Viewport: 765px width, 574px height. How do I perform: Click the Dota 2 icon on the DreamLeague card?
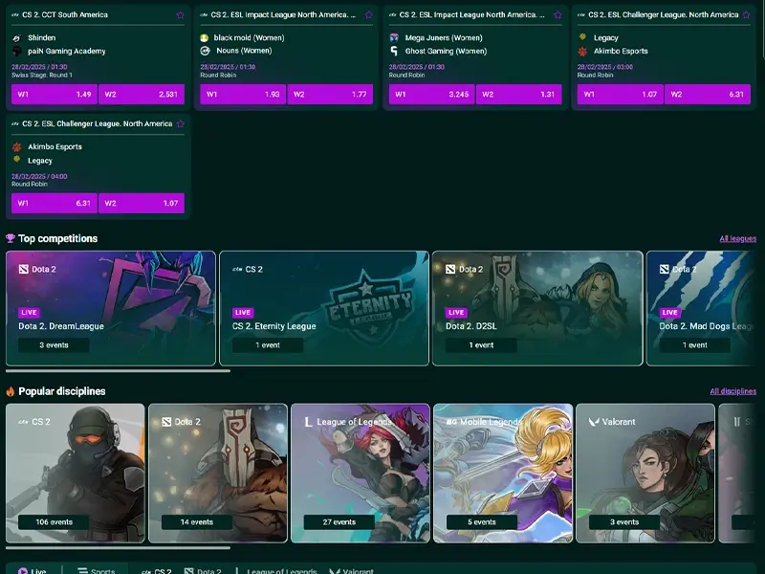pos(23,269)
